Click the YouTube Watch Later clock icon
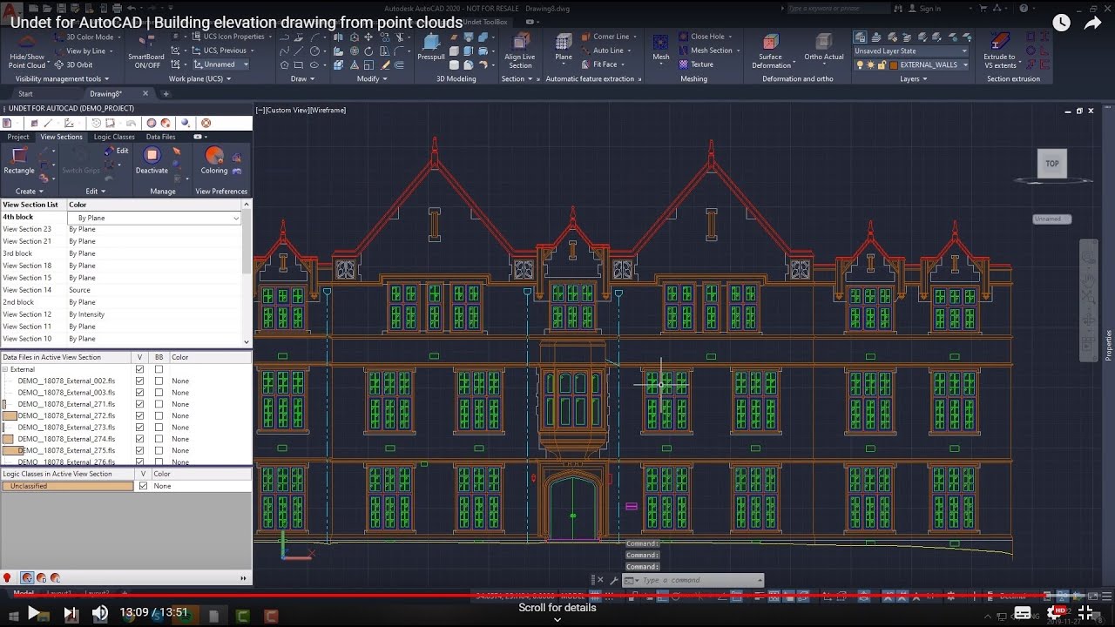The width and height of the screenshot is (1115, 627). [x=1061, y=24]
